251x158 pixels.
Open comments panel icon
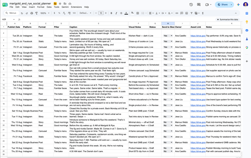199,4
